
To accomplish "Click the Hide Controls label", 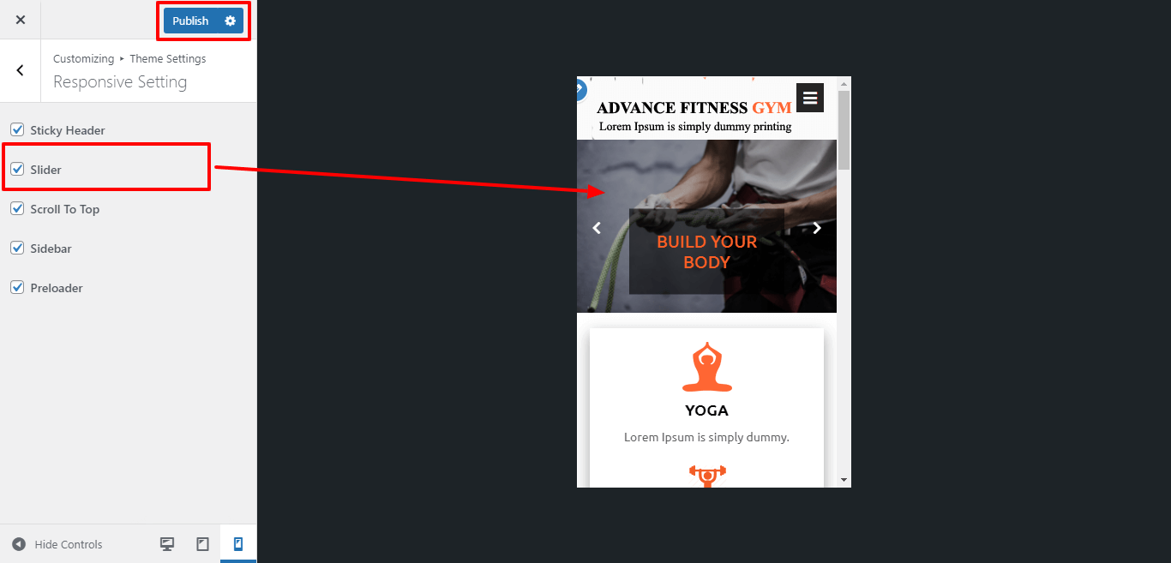I will [x=69, y=544].
